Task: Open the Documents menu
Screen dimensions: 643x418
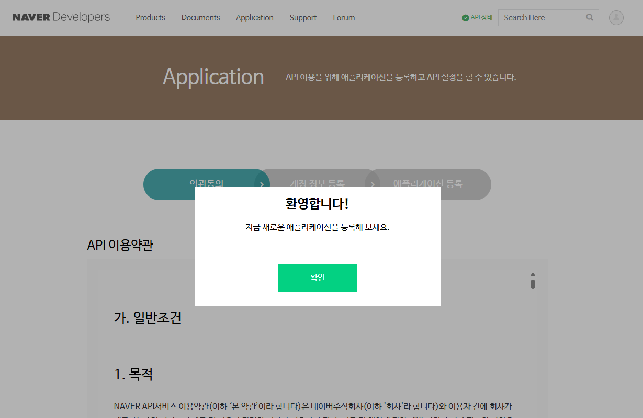Action: pyautogui.click(x=200, y=18)
